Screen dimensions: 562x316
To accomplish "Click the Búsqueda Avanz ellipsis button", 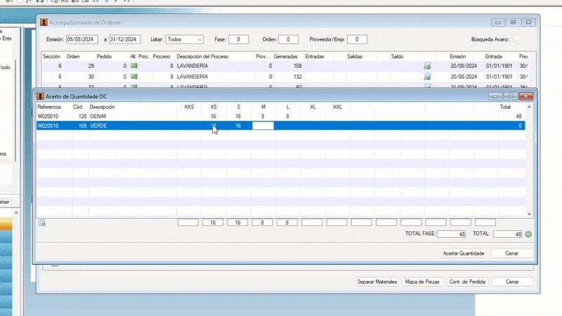I will click(516, 39).
